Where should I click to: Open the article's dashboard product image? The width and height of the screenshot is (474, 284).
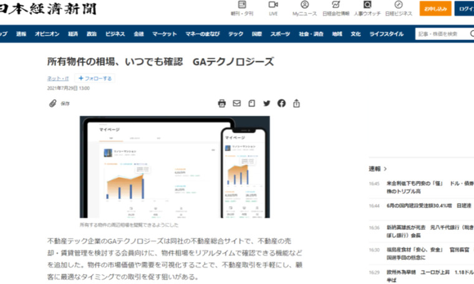point(174,167)
